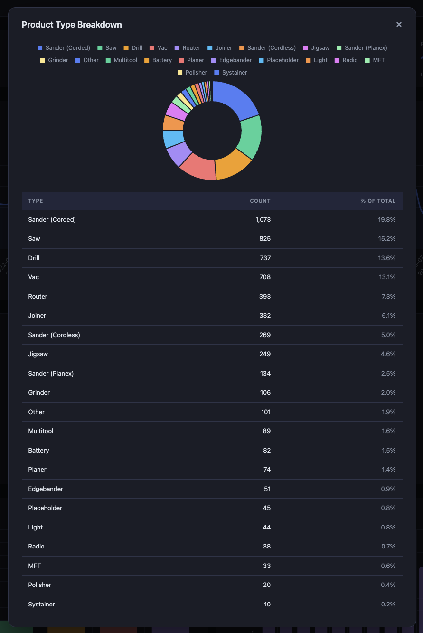Click the green Saw legend swatch
This screenshot has height=633, width=423.
(100, 47)
